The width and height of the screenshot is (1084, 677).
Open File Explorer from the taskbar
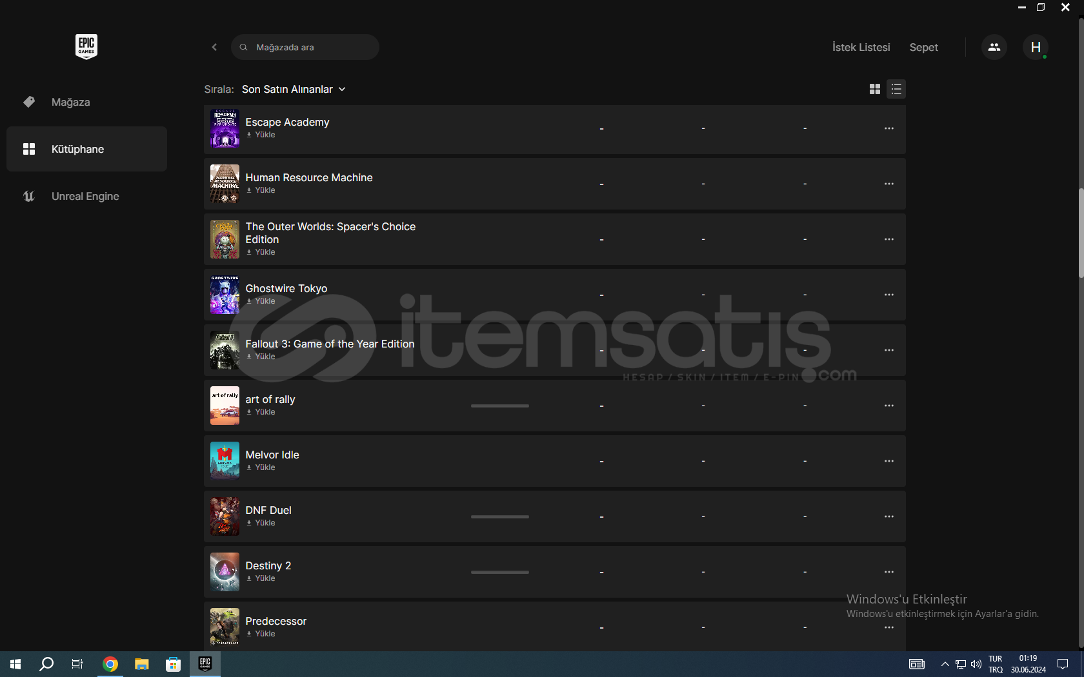[141, 664]
